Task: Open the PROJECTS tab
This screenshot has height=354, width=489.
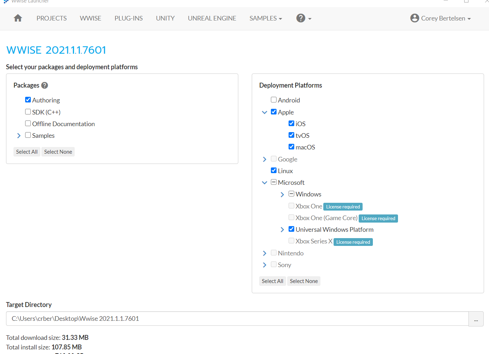Action: 52,18
